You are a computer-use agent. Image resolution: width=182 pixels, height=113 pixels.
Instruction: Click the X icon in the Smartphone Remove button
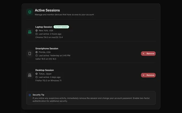pyautogui.click(x=143, y=53)
